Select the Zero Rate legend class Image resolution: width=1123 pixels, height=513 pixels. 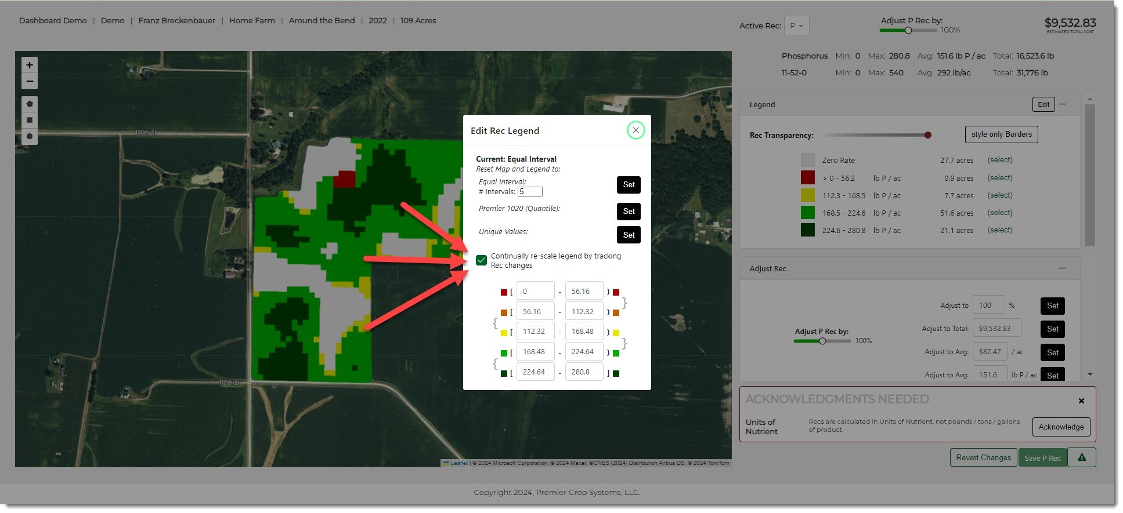pyautogui.click(x=999, y=160)
